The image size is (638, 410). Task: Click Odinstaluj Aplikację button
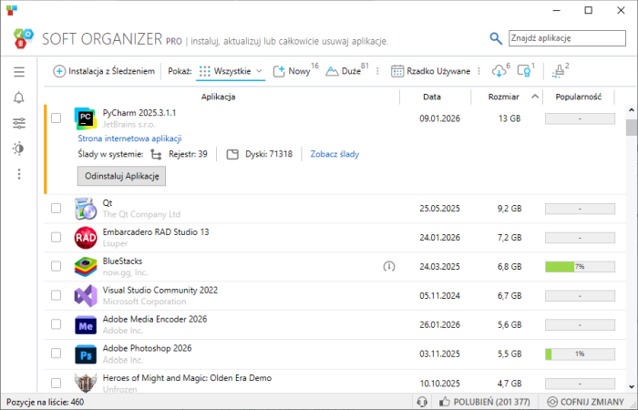click(121, 176)
